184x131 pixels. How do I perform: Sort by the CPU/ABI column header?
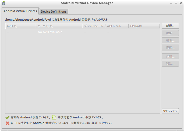[144, 26]
